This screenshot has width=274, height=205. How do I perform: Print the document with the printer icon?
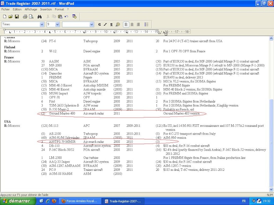tap(25, 16)
